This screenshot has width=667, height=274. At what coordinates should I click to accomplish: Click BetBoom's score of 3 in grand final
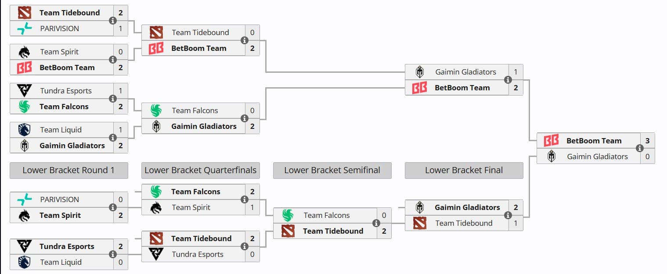tap(647, 141)
